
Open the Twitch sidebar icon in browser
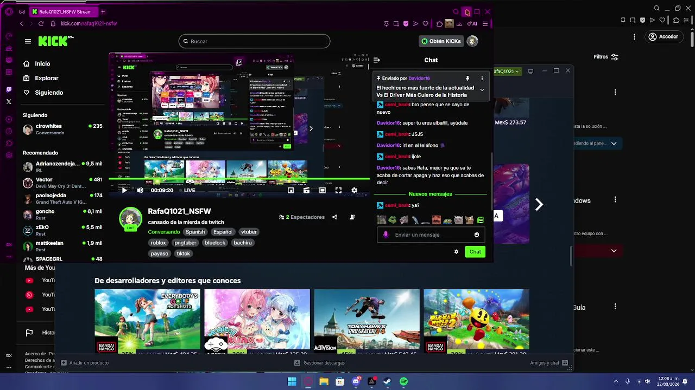[x=9, y=89]
